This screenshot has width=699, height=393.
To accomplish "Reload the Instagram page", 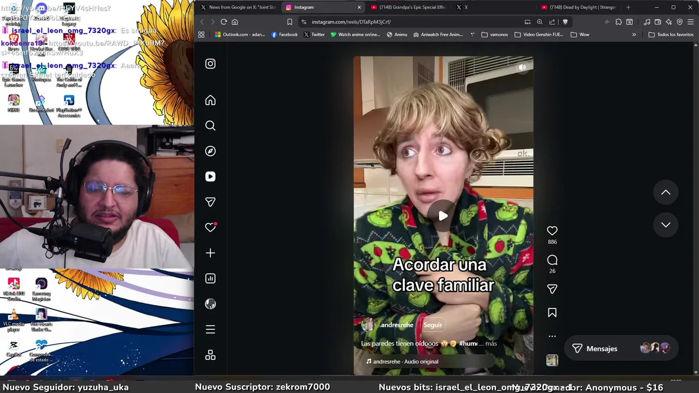I will pyautogui.click(x=223, y=22).
